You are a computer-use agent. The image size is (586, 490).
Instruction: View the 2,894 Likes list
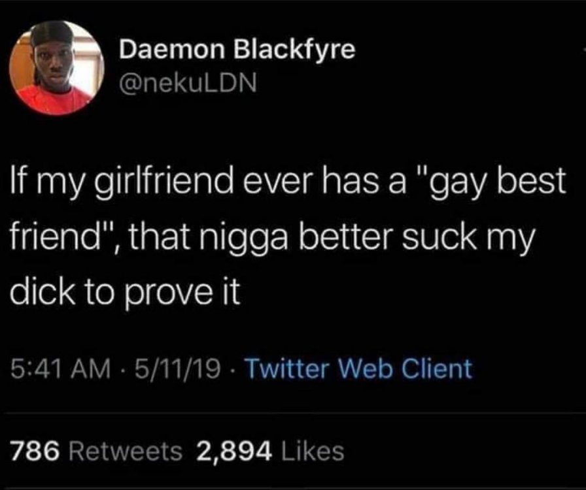(270, 450)
